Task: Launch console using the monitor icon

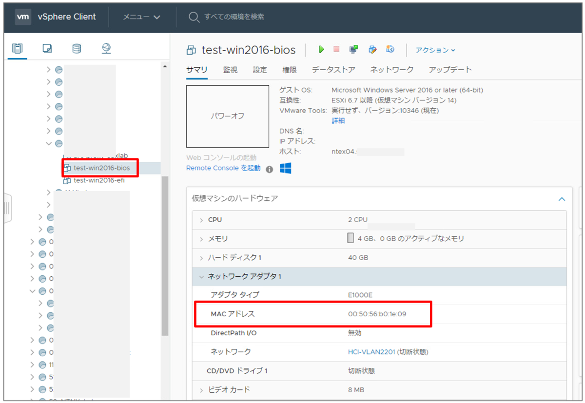Action: [x=354, y=49]
